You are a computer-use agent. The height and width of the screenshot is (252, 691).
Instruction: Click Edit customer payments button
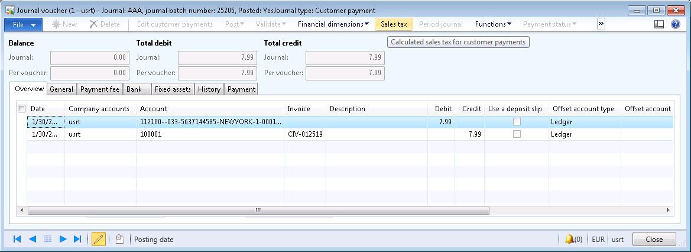[x=175, y=24]
